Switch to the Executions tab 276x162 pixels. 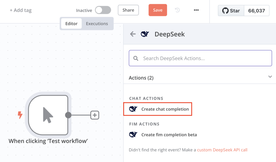point(97,24)
